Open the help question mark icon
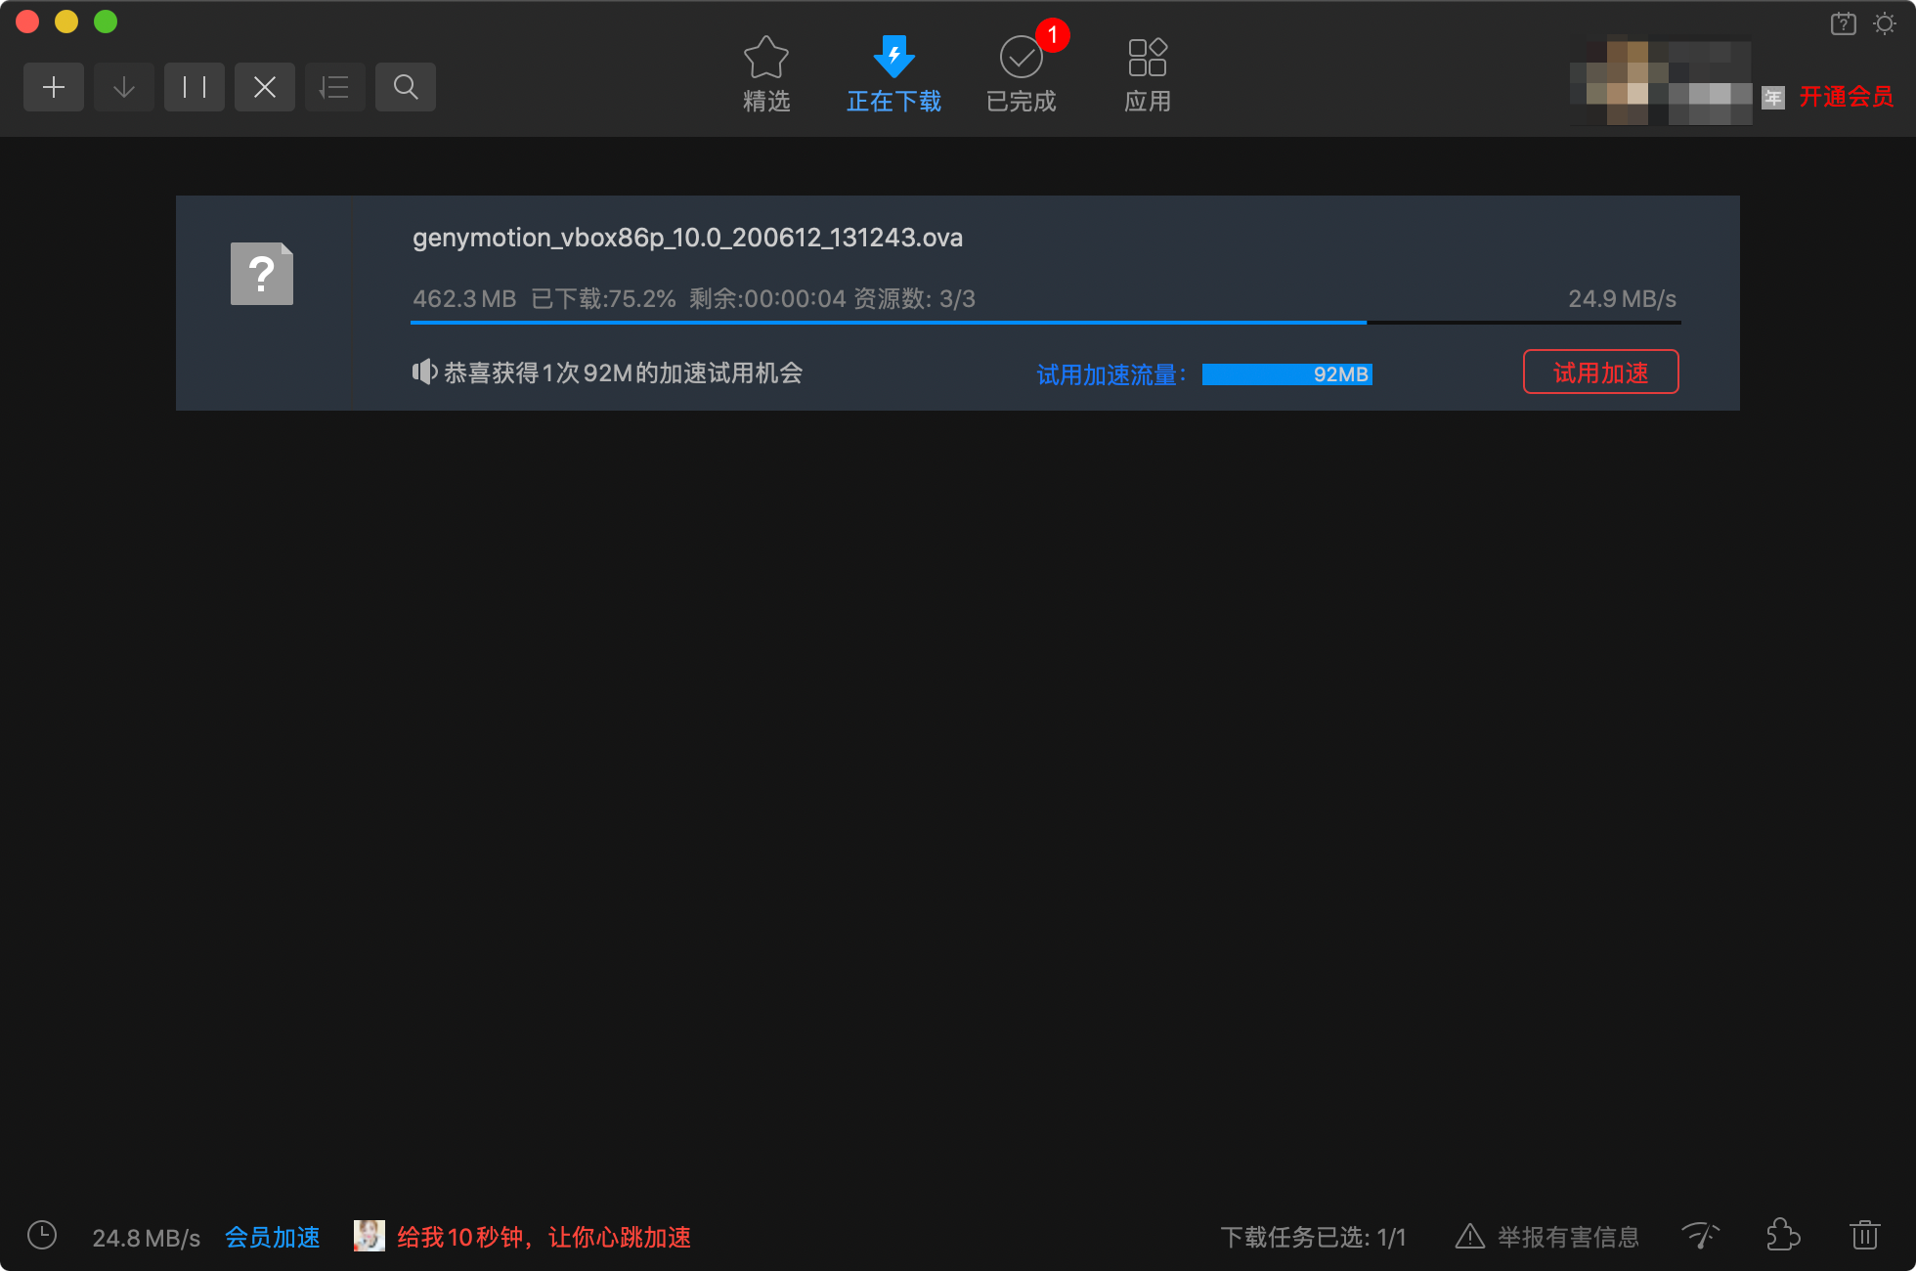Screen dimensions: 1916x1271 pyautogui.click(x=1843, y=23)
